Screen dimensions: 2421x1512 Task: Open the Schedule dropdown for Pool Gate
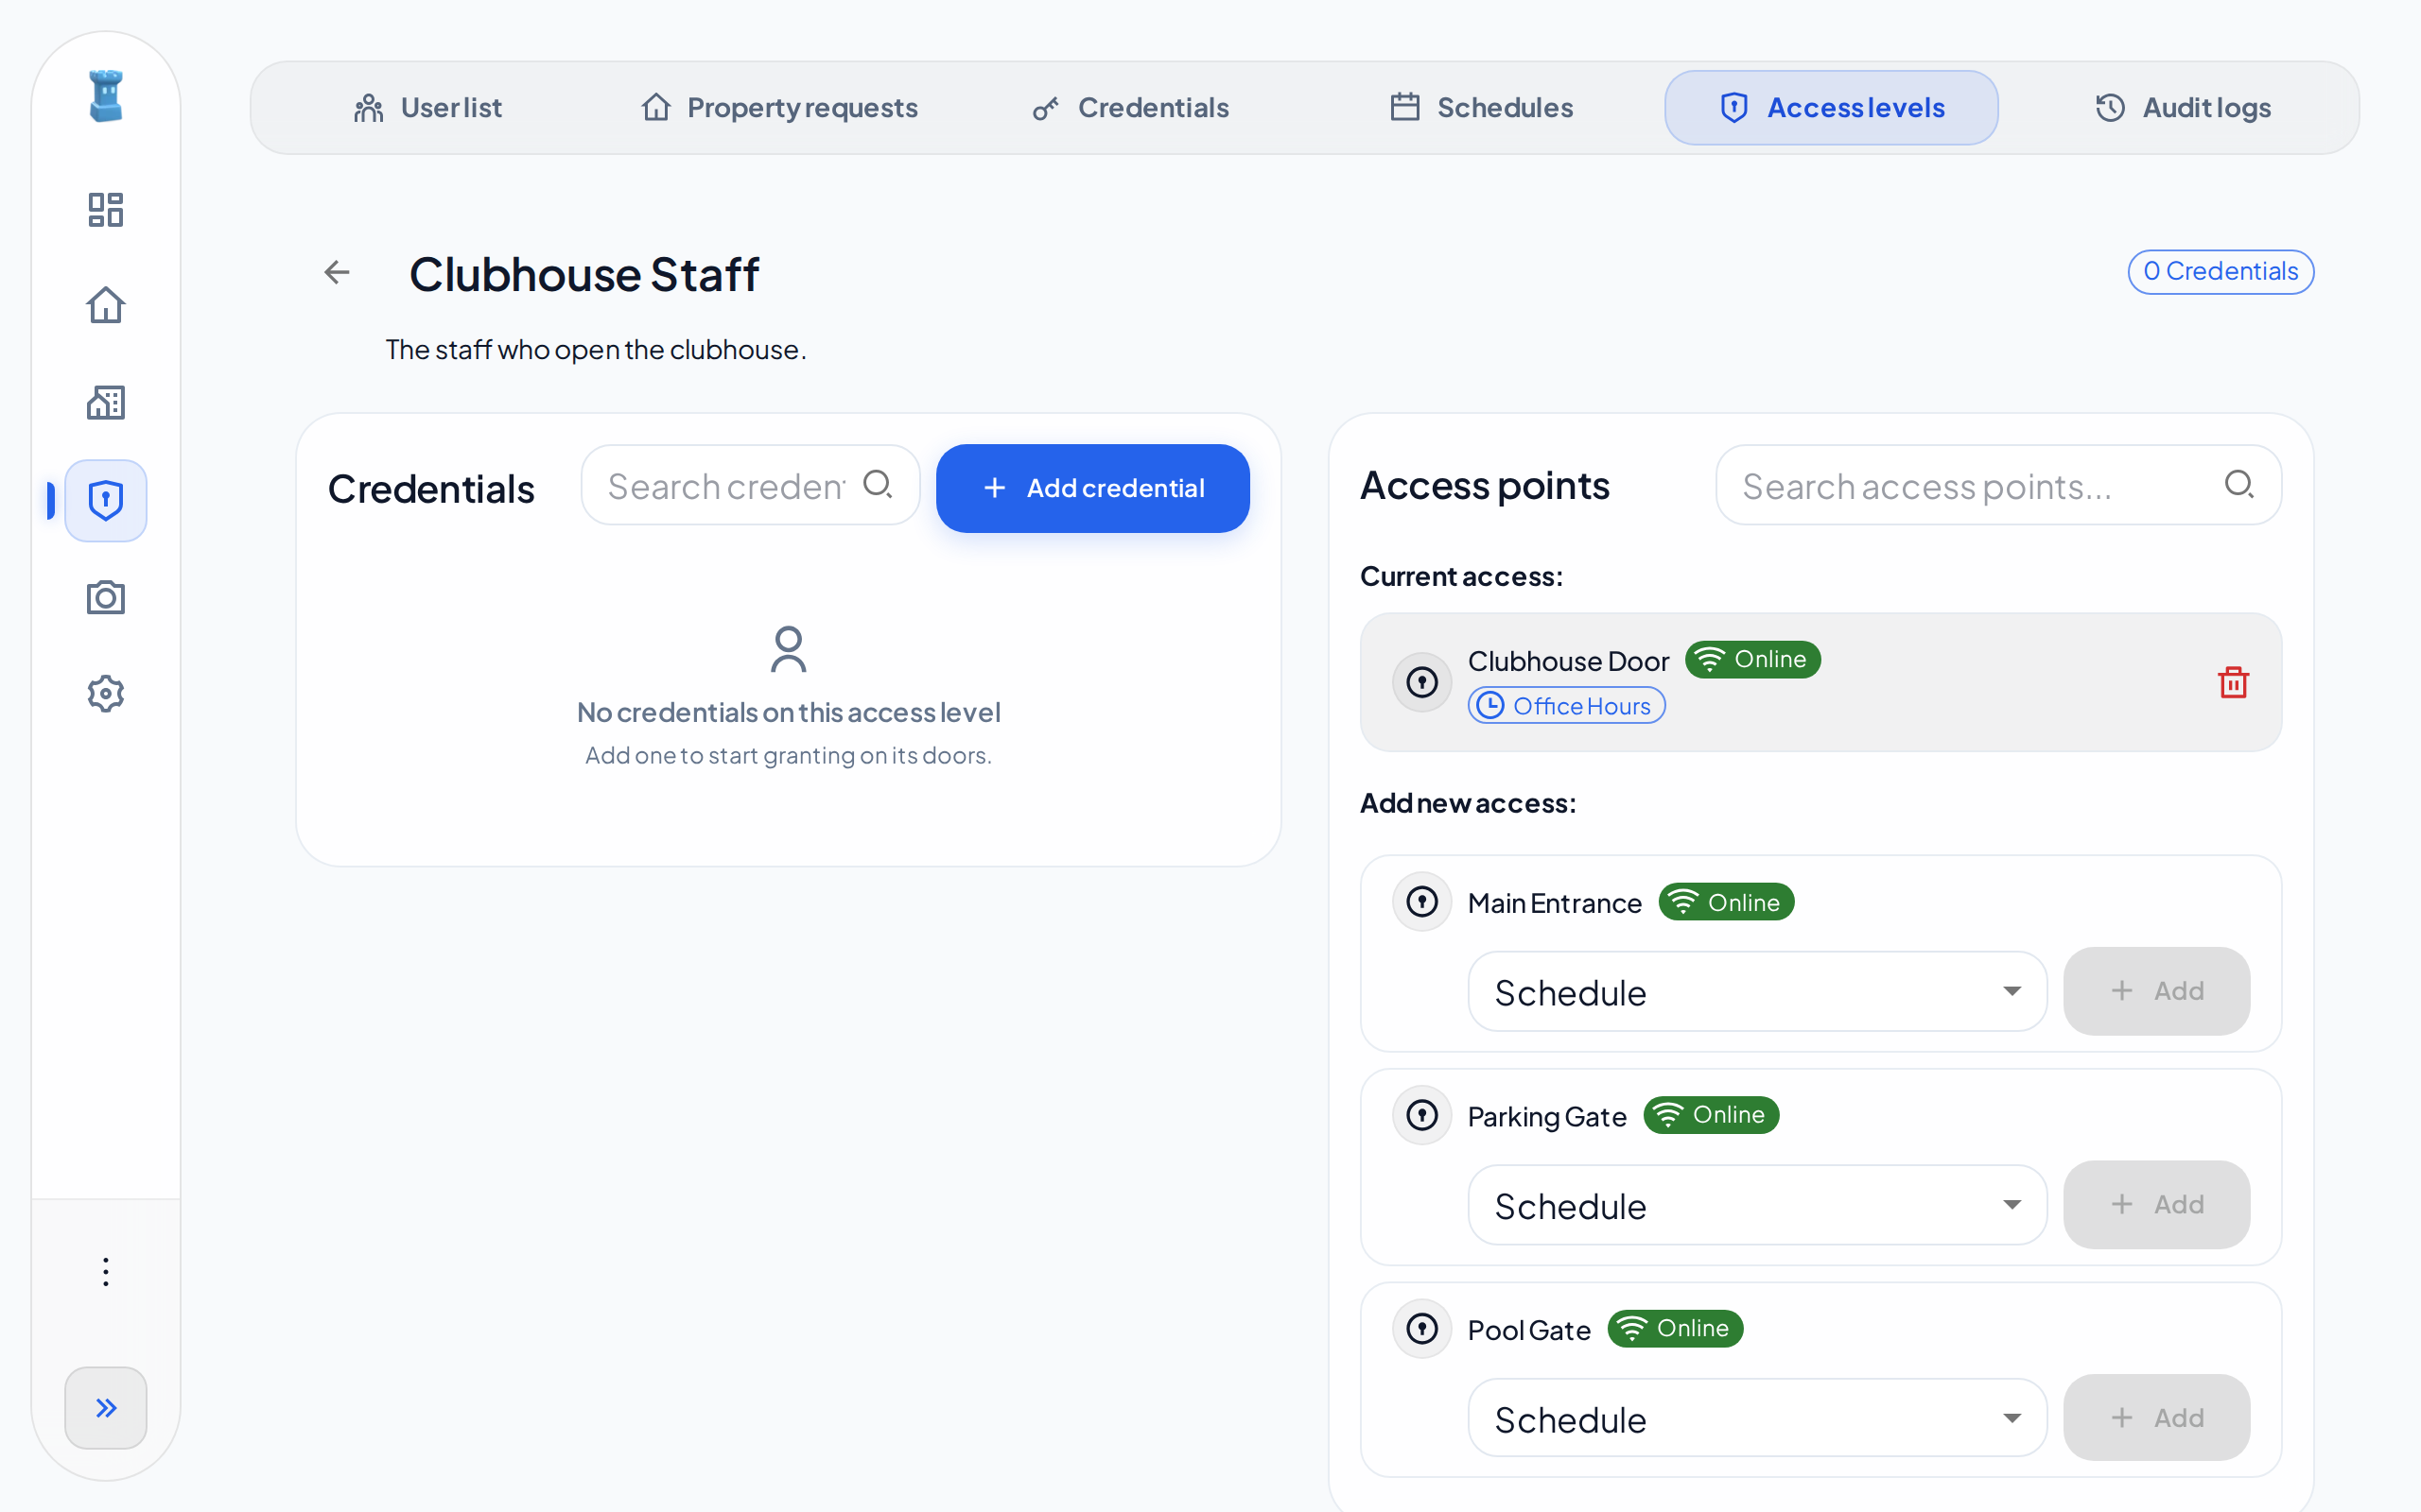pyautogui.click(x=1757, y=1418)
